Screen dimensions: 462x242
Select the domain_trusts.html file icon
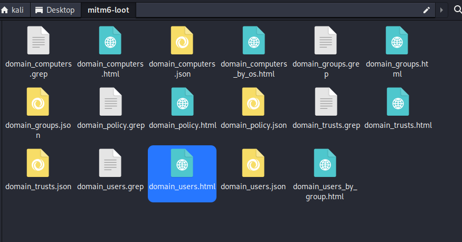[x=398, y=101]
